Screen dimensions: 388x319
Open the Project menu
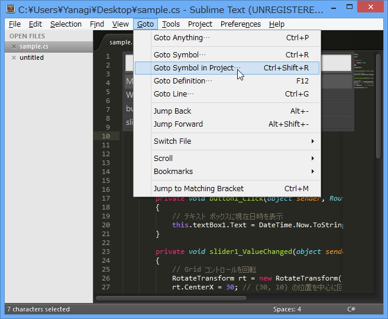tap(200, 24)
